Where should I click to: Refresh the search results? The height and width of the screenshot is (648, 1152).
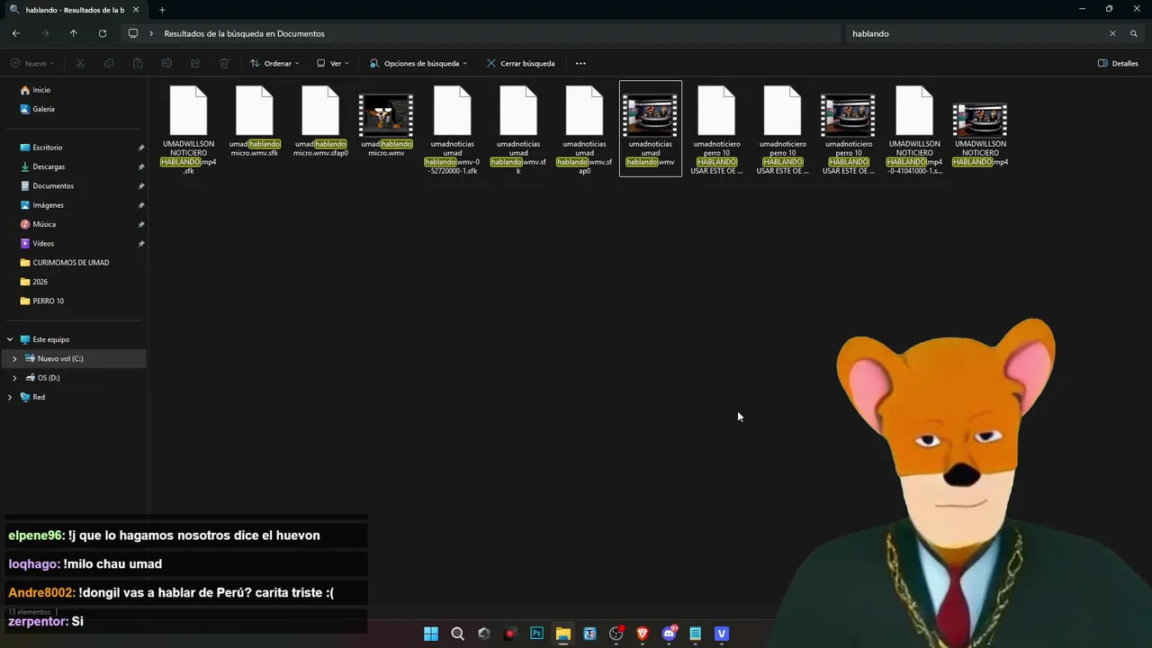103,33
